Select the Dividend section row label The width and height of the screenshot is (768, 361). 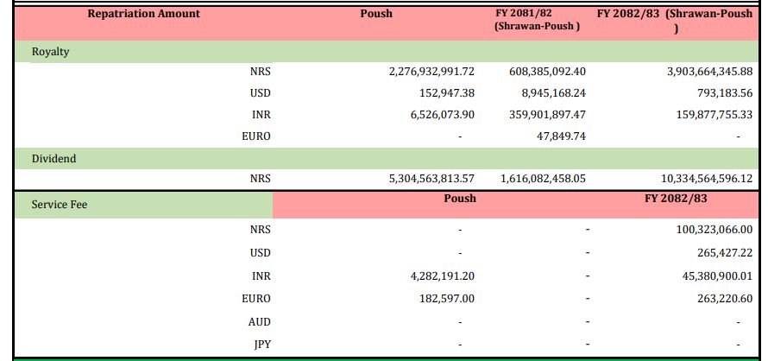tap(54, 159)
